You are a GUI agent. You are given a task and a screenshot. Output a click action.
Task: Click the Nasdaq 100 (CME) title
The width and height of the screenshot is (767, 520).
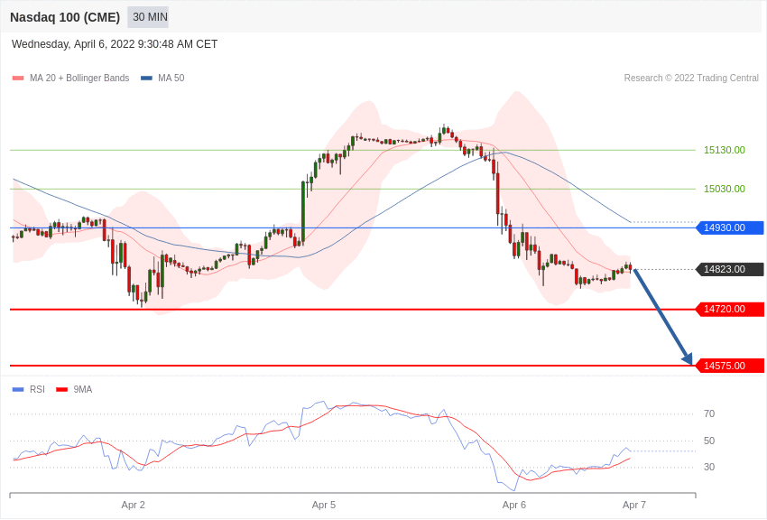(x=65, y=17)
